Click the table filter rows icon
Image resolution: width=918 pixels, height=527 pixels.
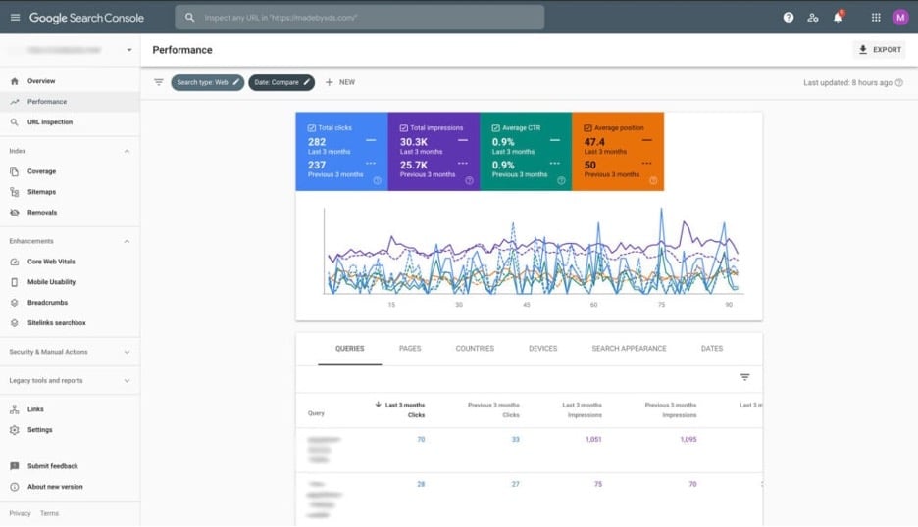[x=744, y=377]
